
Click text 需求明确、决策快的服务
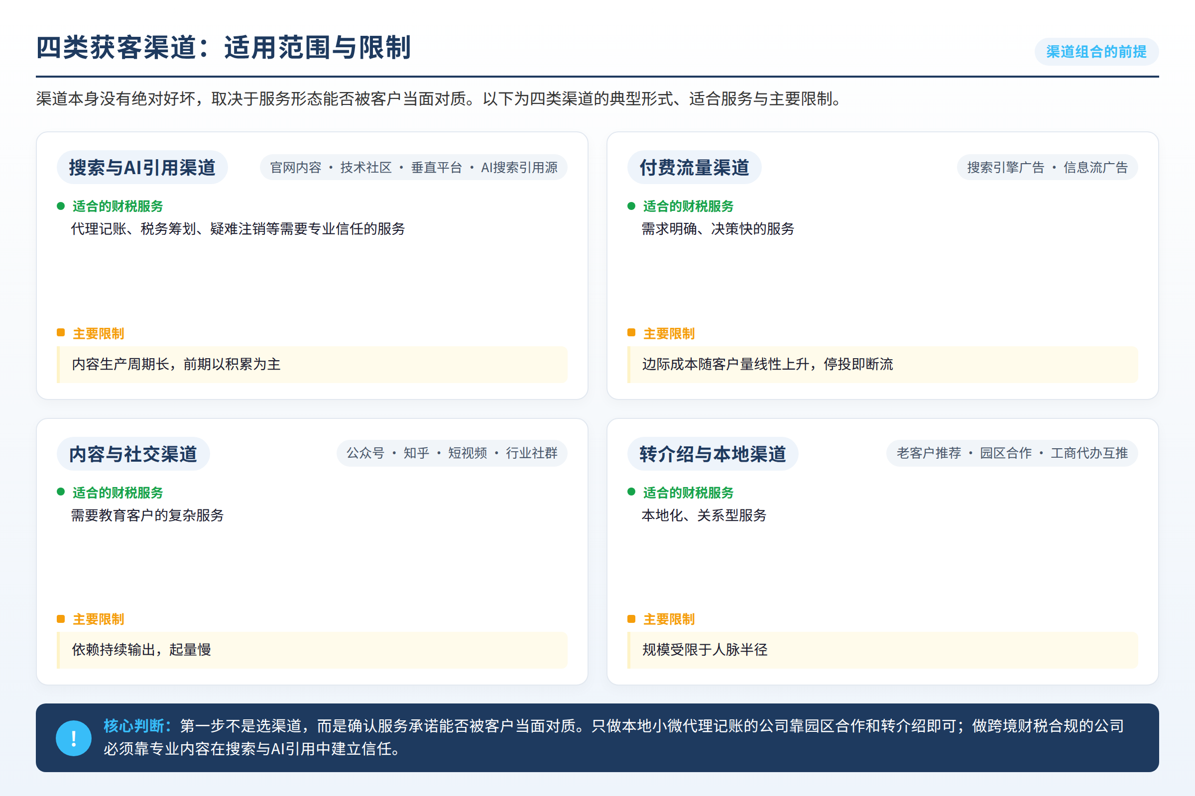click(718, 229)
